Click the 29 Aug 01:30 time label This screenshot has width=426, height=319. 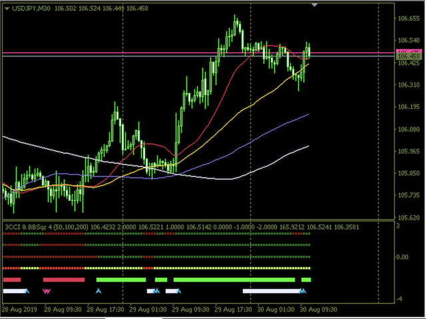[x=148, y=310]
